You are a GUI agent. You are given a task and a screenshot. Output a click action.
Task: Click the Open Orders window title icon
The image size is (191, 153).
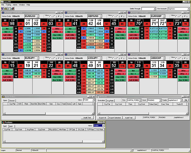pos(3,97)
